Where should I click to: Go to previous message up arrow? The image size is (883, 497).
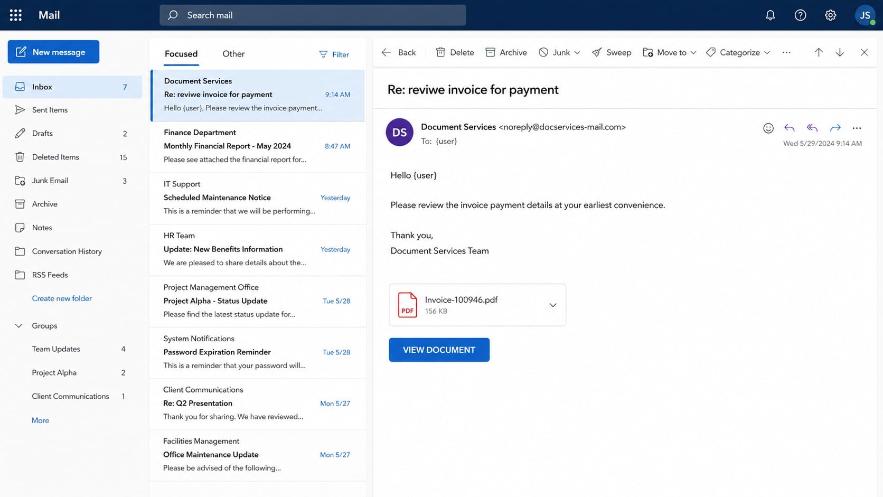click(818, 52)
